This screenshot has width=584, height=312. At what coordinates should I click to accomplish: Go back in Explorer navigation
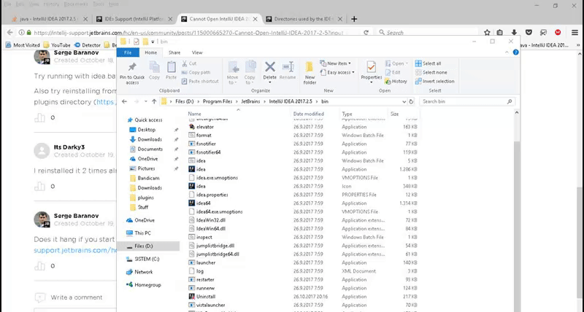(124, 101)
